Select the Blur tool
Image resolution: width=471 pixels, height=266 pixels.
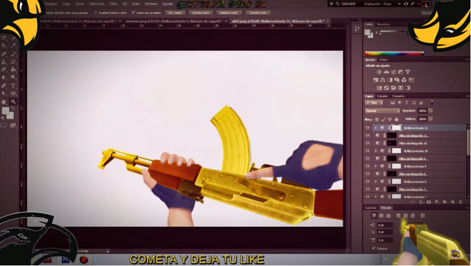pyautogui.click(x=4, y=77)
